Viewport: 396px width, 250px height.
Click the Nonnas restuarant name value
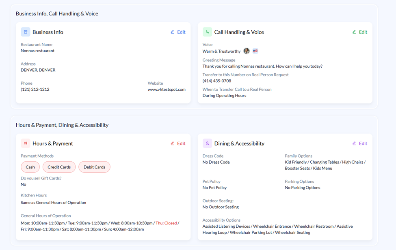(x=37, y=51)
